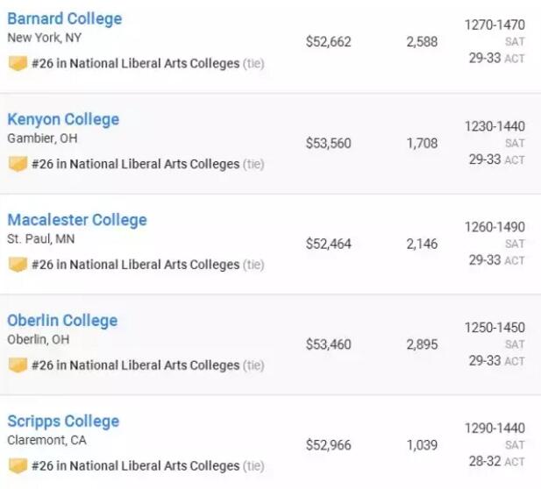Open the Macalester College link
Image resolution: width=541 pixels, height=489 pixels.
click(x=77, y=220)
